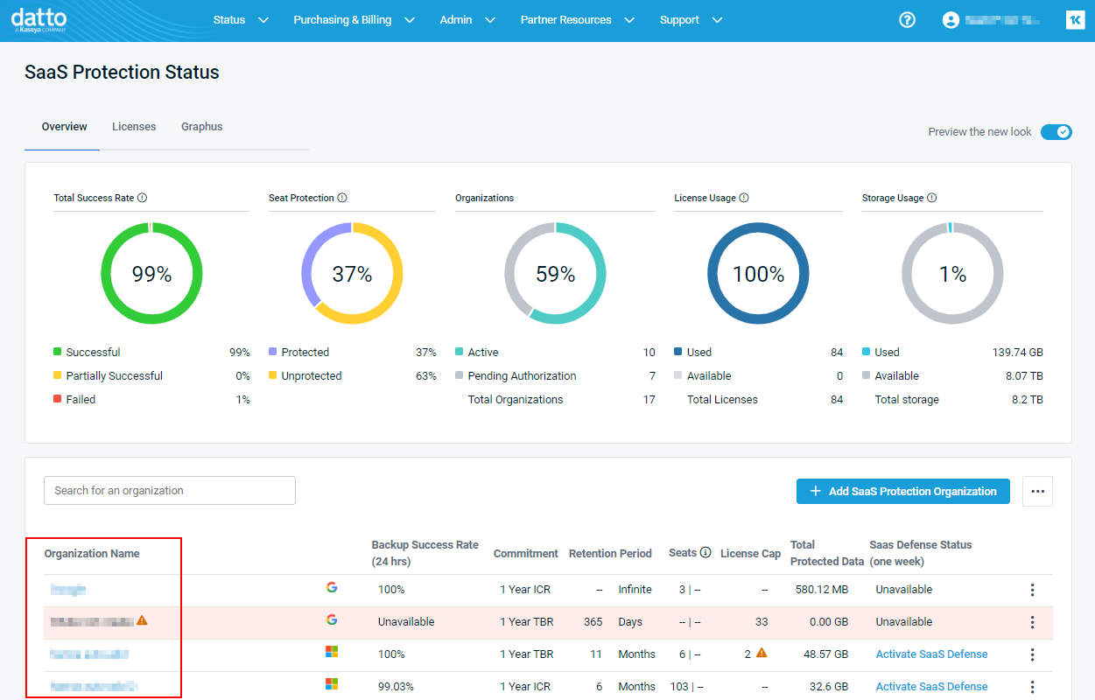
Task: Click the 1% Storage Usage donut
Action: 952,274
